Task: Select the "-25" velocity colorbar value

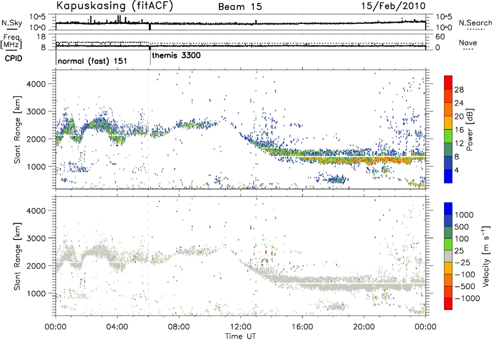Action: point(462,263)
